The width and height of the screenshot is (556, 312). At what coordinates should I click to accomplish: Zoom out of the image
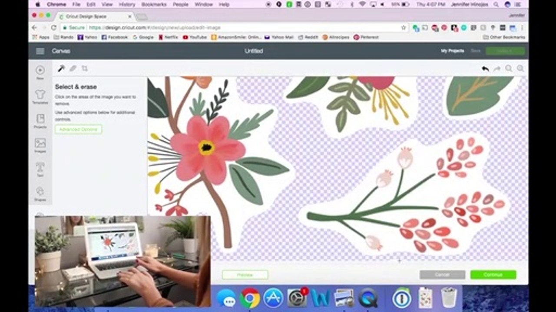click(x=508, y=68)
